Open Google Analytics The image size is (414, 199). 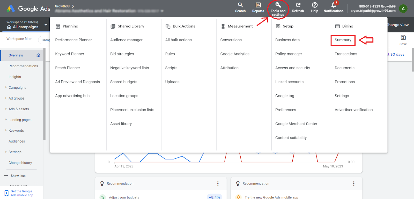(235, 54)
